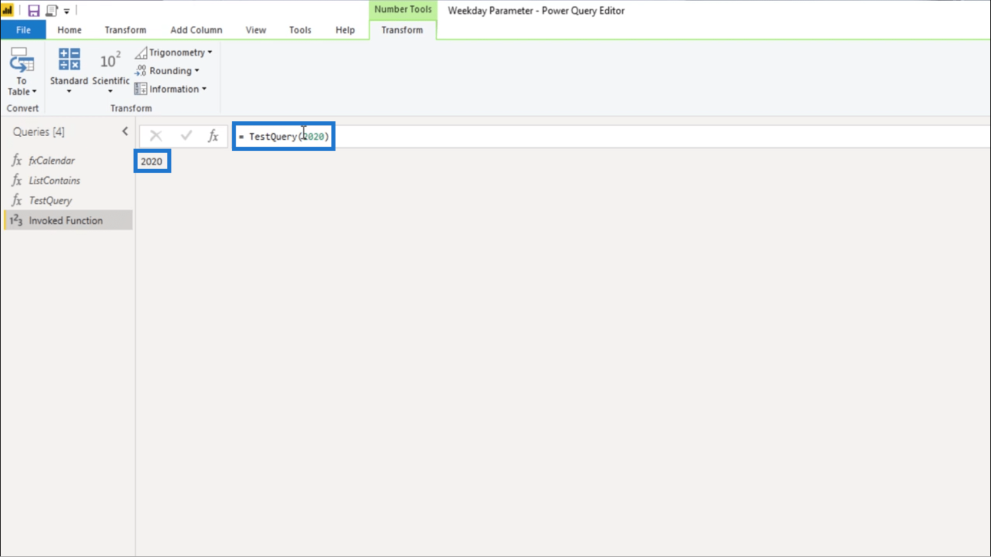
Task: Click the fx icon beside fxCalendar
Action: click(x=17, y=160)
